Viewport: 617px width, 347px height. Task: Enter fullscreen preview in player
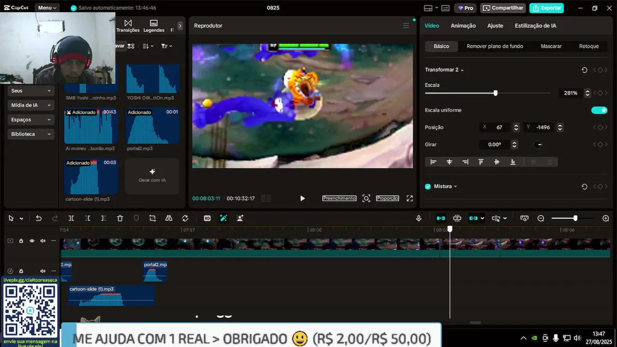(x=410, y=199)
